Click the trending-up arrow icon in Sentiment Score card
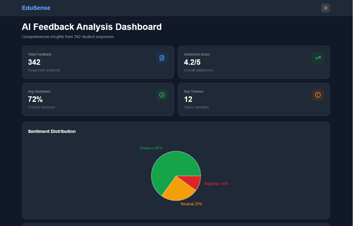 (318, 58)
